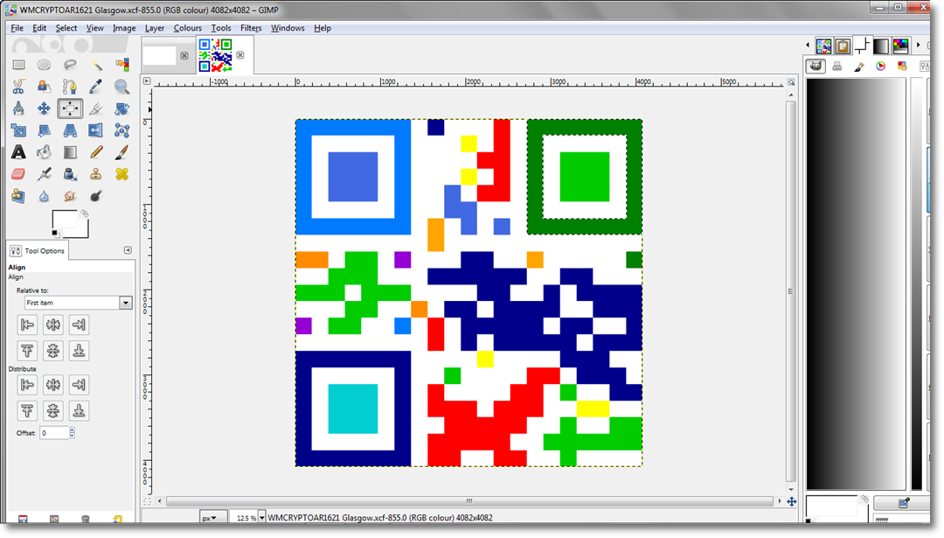Reset colours to default black and white

coord(55,234)
